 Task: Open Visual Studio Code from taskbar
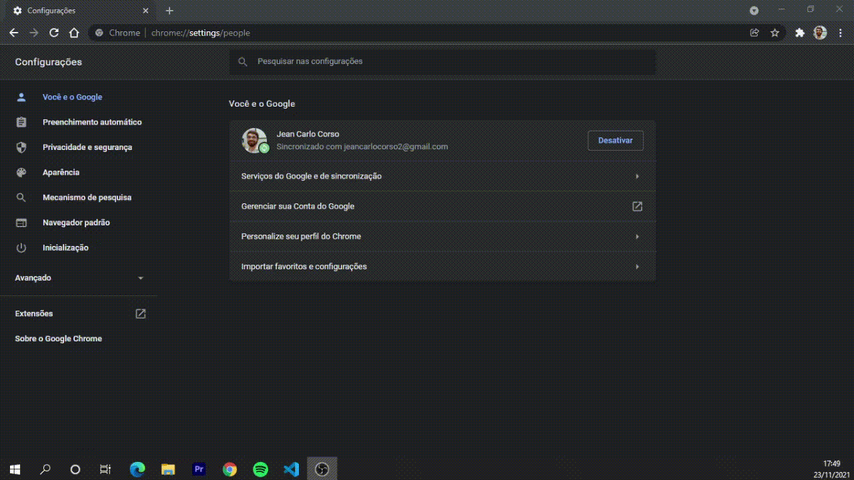tap(291, 469)
